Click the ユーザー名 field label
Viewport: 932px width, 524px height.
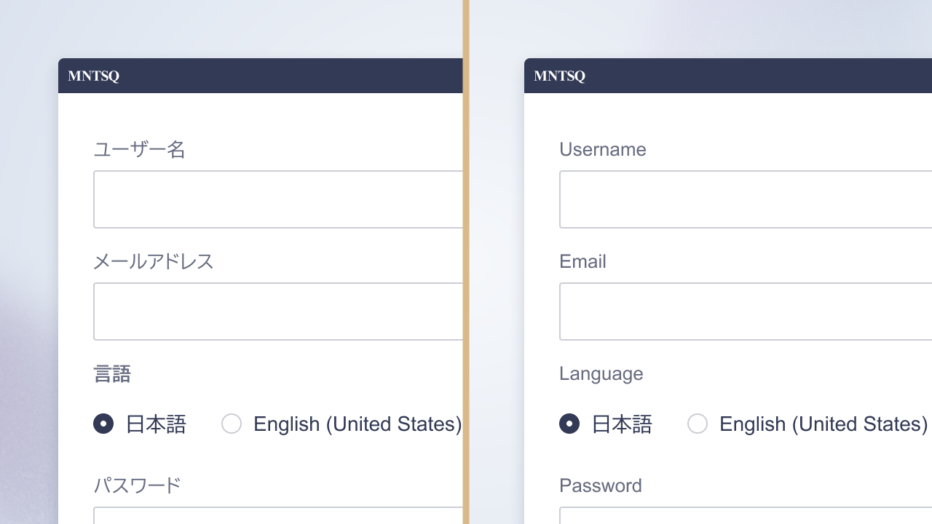(x=139, y=150)
